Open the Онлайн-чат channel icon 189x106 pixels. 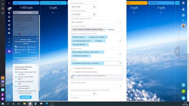(x=16, y=47)
